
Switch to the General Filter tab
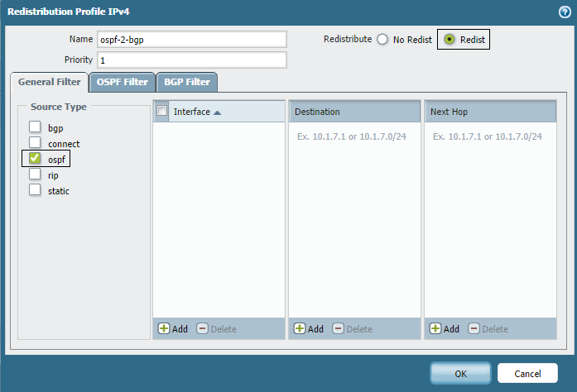pyautogui.click(x=50, y=82)
